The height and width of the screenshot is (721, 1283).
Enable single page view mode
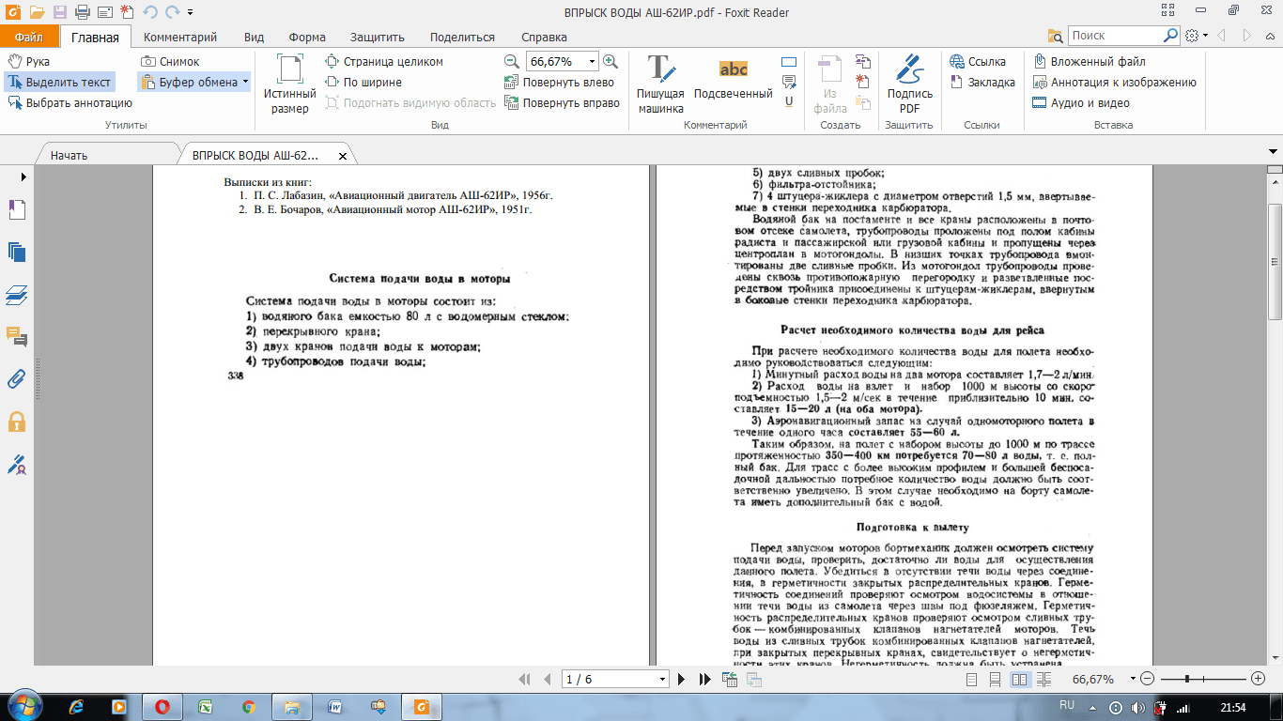tap(972, 679)
